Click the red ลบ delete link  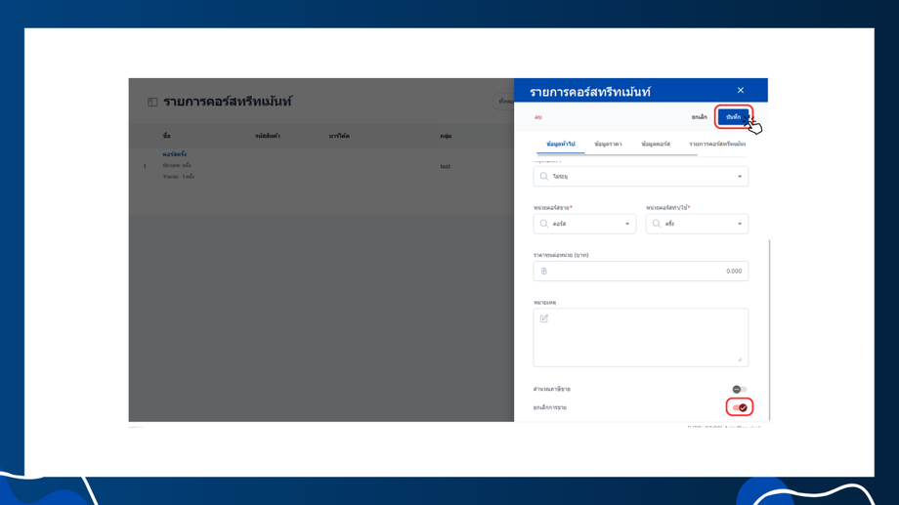(537, 117)
